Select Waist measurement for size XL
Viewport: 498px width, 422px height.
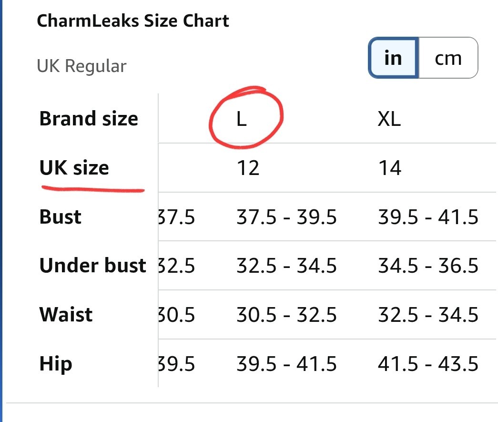click(428, 315)
